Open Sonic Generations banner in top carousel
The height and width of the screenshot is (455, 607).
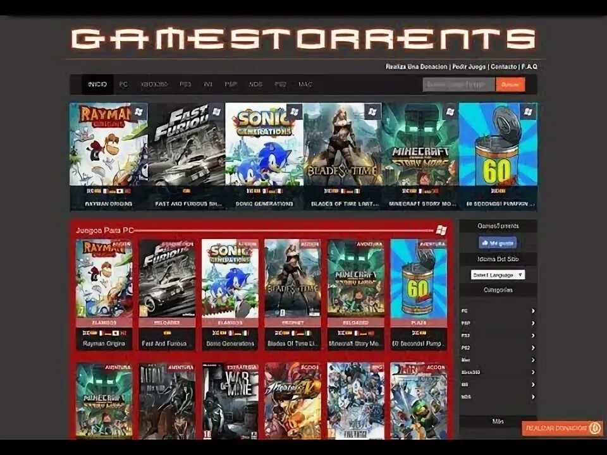point(264,156)
